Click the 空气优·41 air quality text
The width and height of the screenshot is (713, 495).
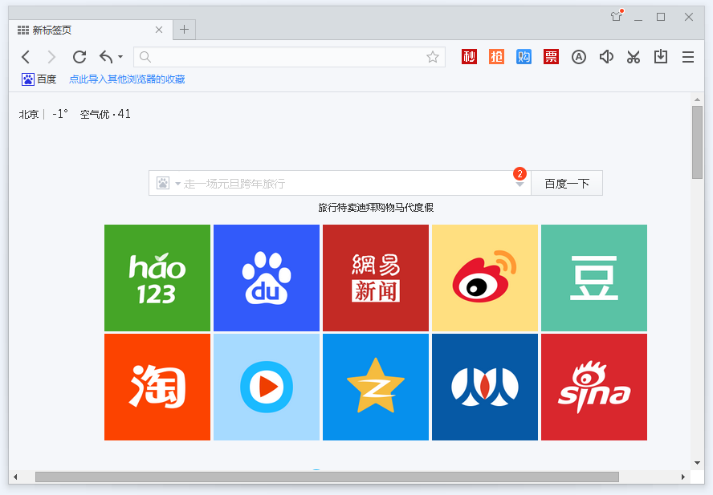[105, 114]
